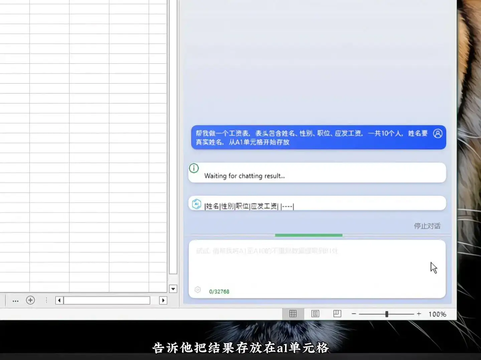Click inside the chat message input field
Image resolution: width=481 pixels, height=360 pixels.
tap(317, 267)
